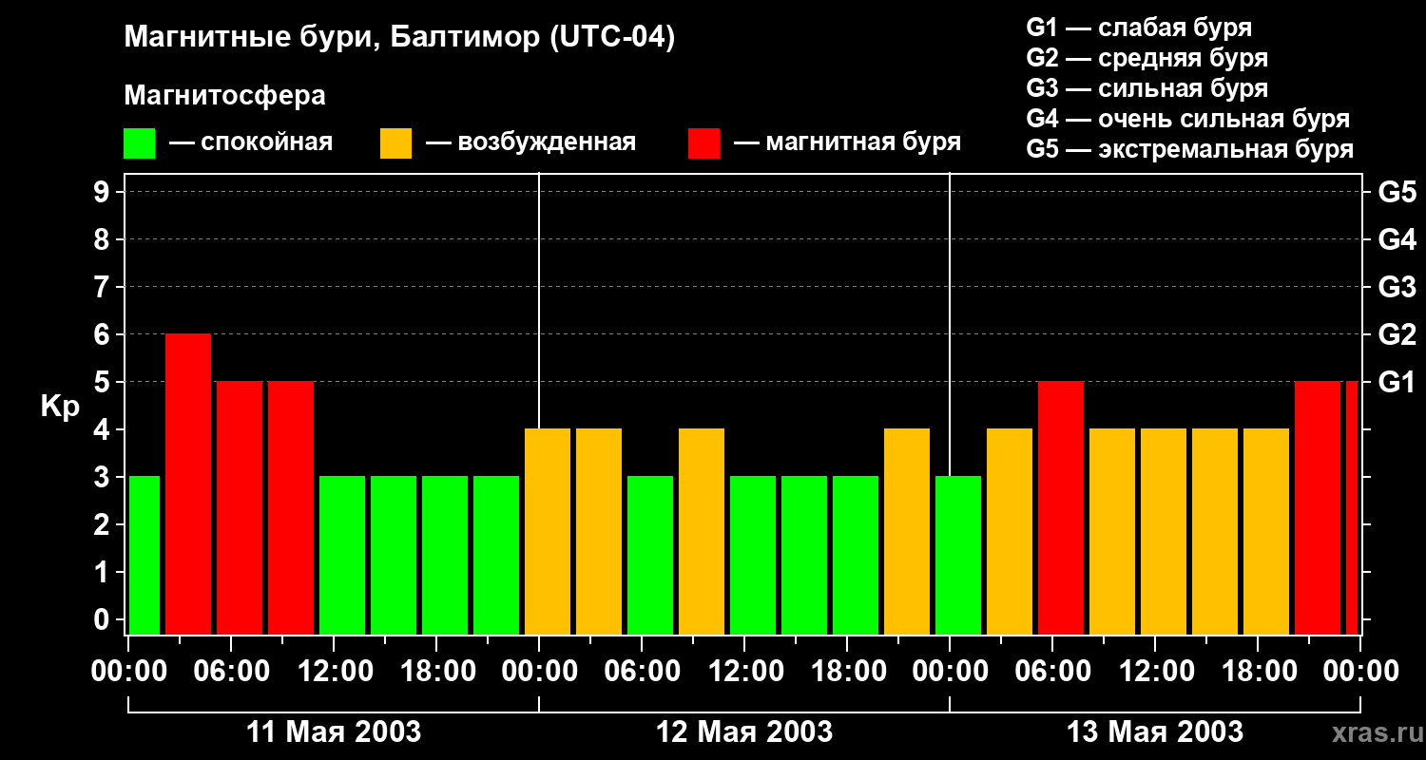Click the green 'спокойная' legend swatch
Image resolution: width=1426 pixels, height=760 pixels.
point(139,143)
